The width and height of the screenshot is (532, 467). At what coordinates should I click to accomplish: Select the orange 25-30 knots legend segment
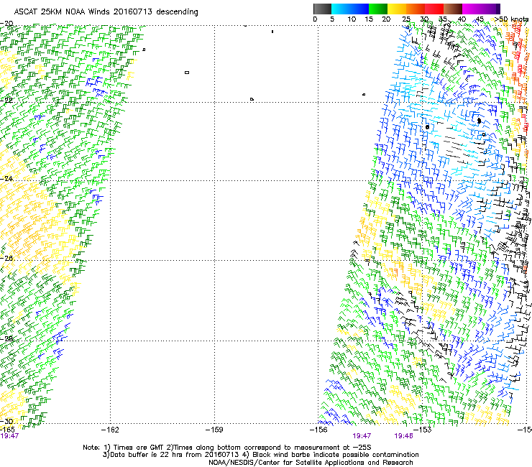416,9
